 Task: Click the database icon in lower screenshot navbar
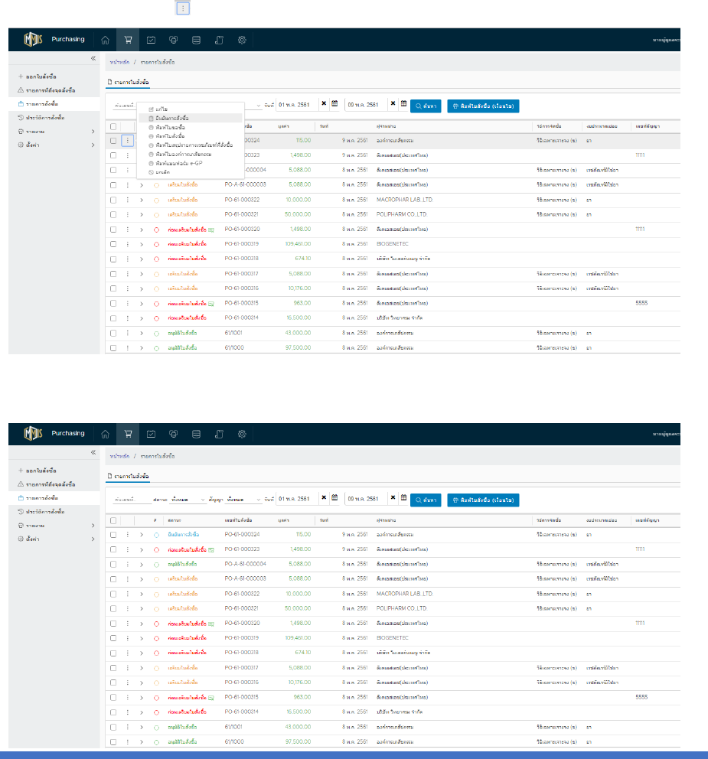196,434
